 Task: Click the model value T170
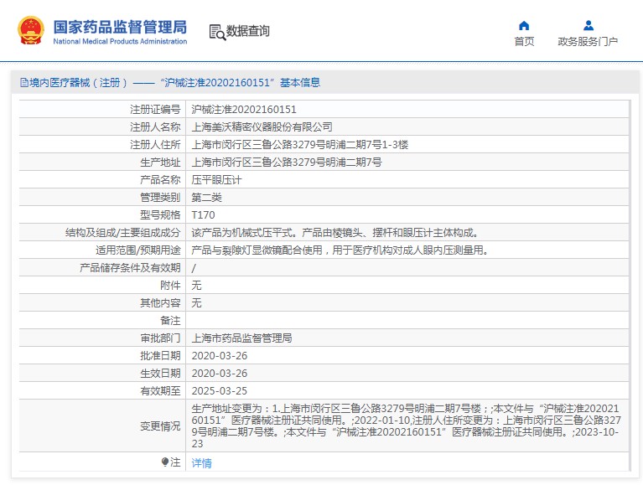coord(203,215)
